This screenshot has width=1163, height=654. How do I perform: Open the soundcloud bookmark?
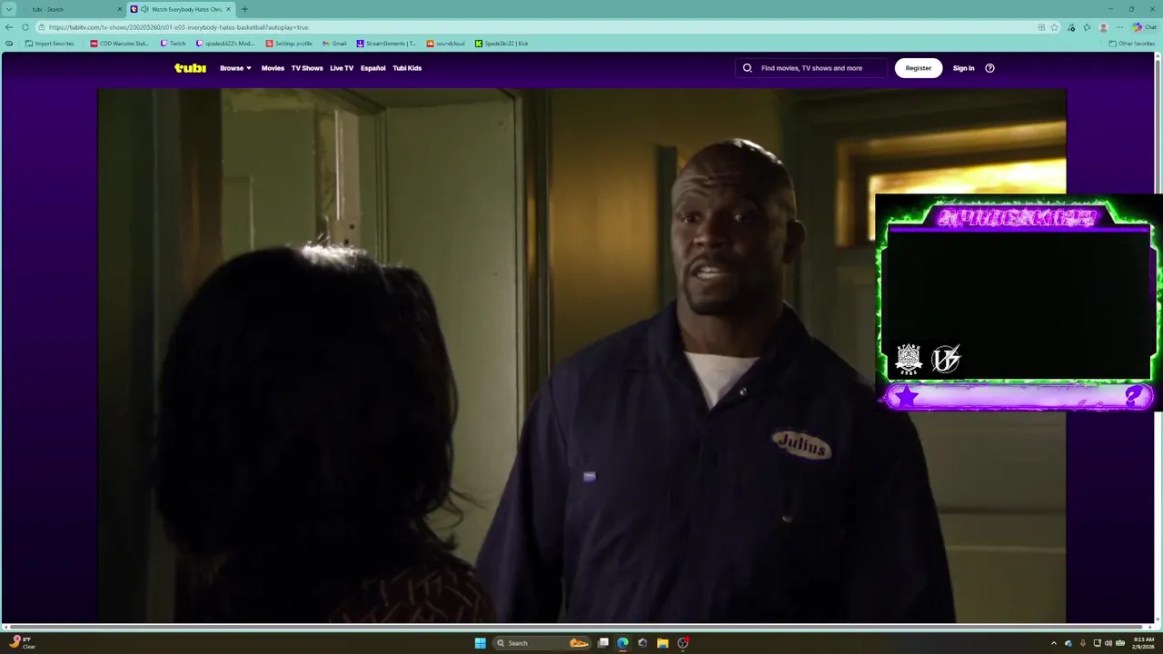[x=446, y=44]
